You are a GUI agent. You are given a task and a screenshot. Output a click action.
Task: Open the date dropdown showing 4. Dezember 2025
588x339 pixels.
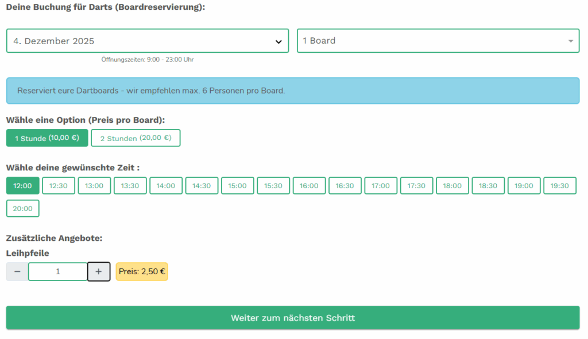(x=148, y=41)
